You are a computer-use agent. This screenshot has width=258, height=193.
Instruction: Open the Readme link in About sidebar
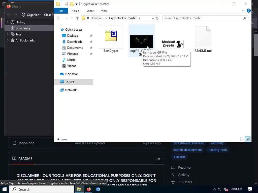(x=184, y=167)
